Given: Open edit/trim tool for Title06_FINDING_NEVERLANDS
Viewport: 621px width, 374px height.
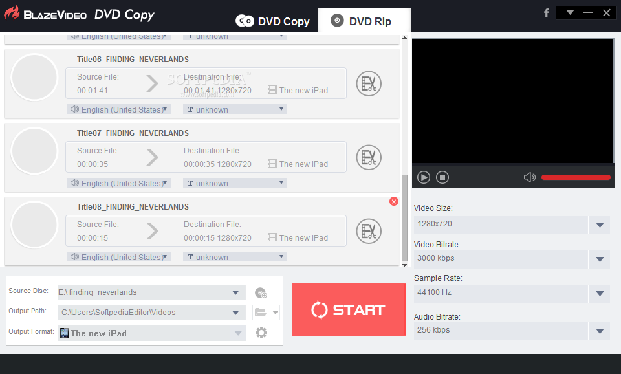Looking at the screenshot, I should [369, 83].
